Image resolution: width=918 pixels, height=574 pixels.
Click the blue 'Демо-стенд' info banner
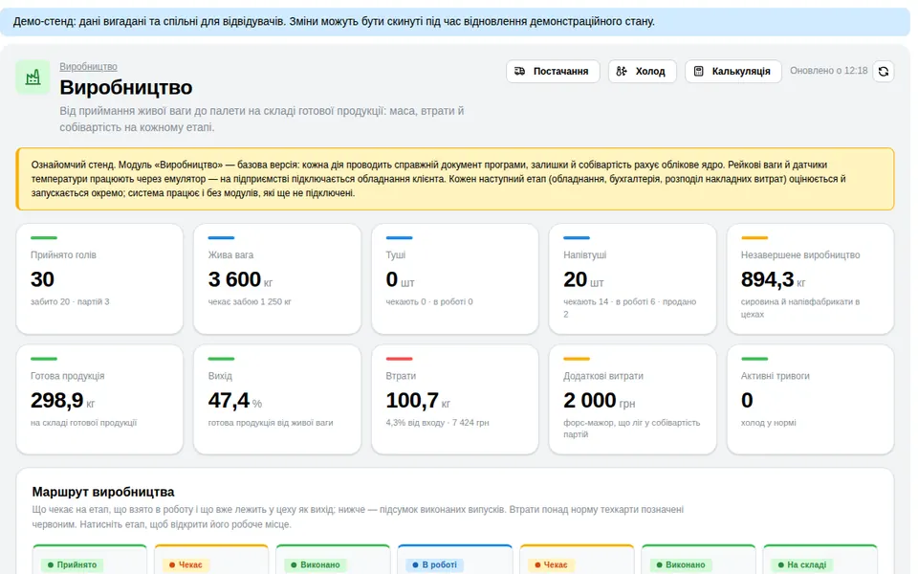455,22
